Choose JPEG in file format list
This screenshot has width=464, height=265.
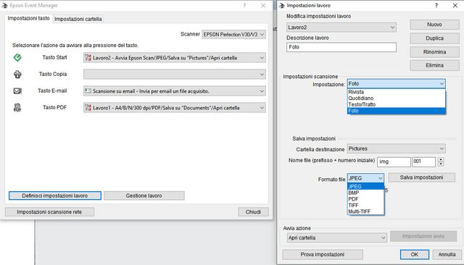click(x=365, y=186)
